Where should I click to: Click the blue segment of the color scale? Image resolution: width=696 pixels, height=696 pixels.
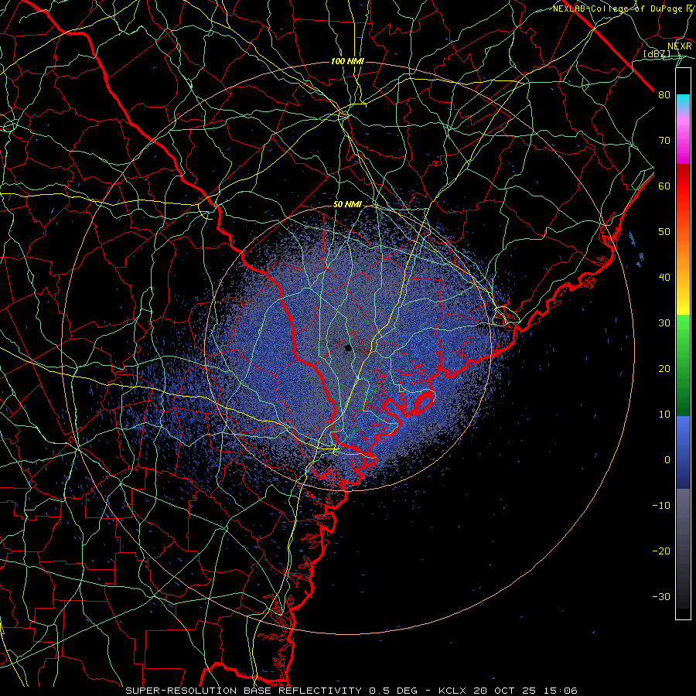point(683,452)
